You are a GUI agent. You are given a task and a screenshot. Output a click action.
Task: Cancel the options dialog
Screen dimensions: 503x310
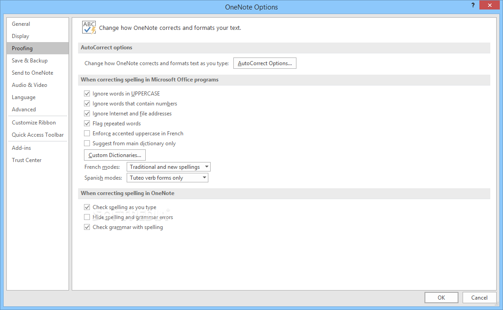click(479, 298)
